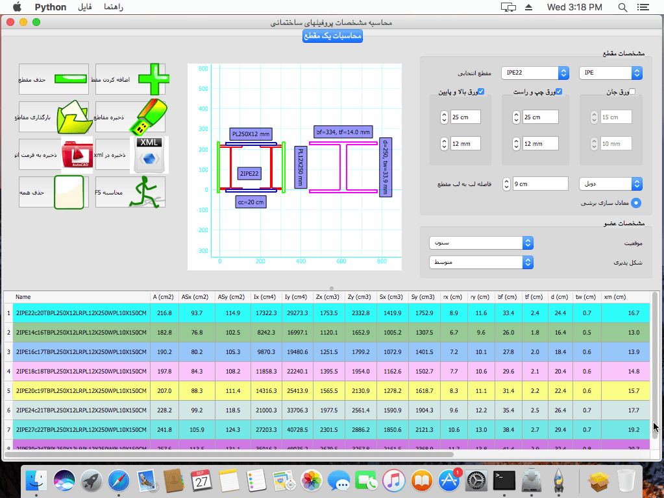664x498 pixels.
Task: Open the ستون position dropdown
Action: point(481,243)
